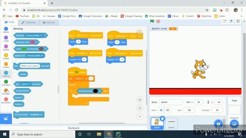Switch to small stage layout

[x=224, y=21]
